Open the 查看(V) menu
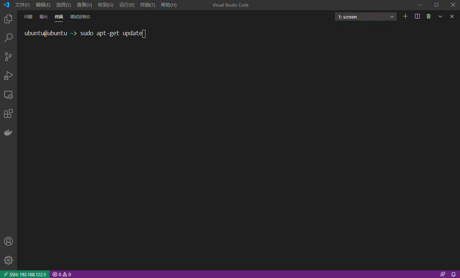 tap(84, 5)
